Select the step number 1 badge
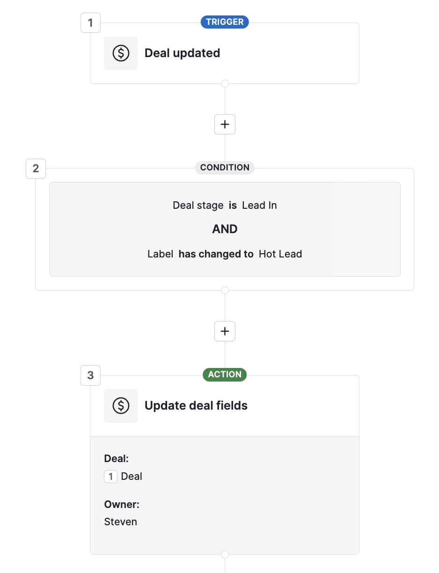 pos(90,22)
